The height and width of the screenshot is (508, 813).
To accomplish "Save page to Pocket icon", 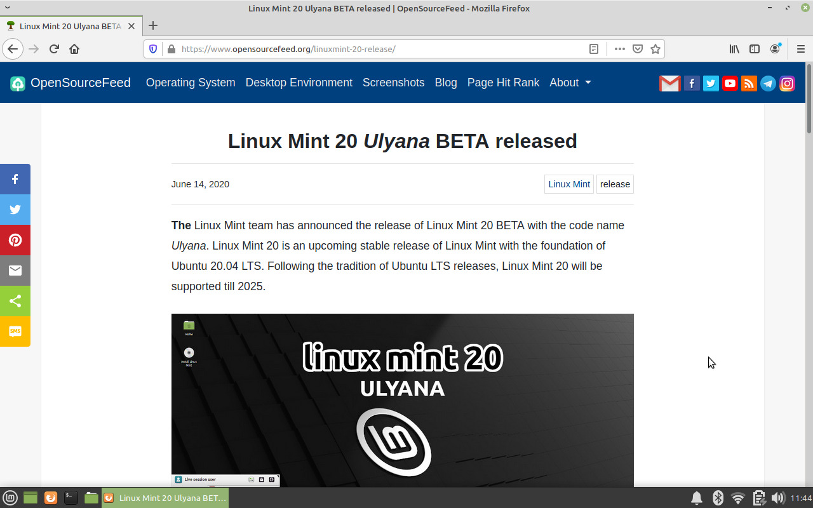I will pyautogui.click(x=638, y=49).
